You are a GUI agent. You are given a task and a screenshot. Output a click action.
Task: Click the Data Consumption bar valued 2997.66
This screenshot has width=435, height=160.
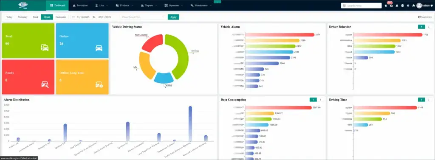click(279, 107)
